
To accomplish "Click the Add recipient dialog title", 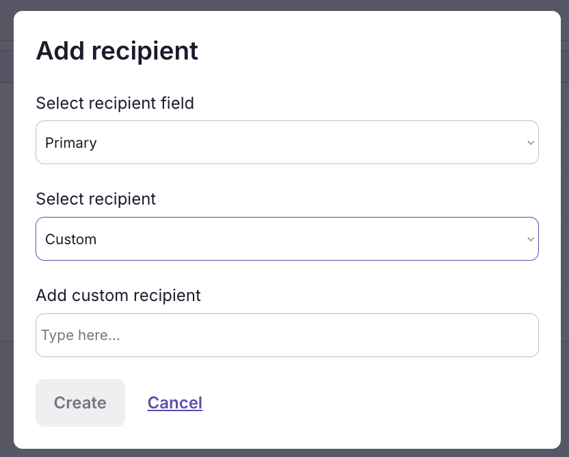I will (x=117, y=51).
